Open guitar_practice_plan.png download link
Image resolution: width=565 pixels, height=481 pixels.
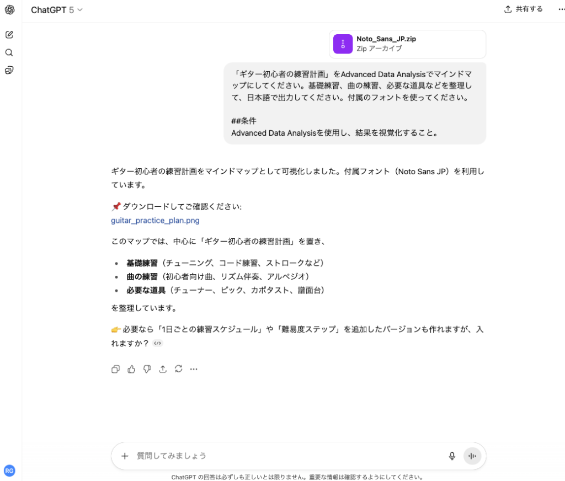point(155,221)
